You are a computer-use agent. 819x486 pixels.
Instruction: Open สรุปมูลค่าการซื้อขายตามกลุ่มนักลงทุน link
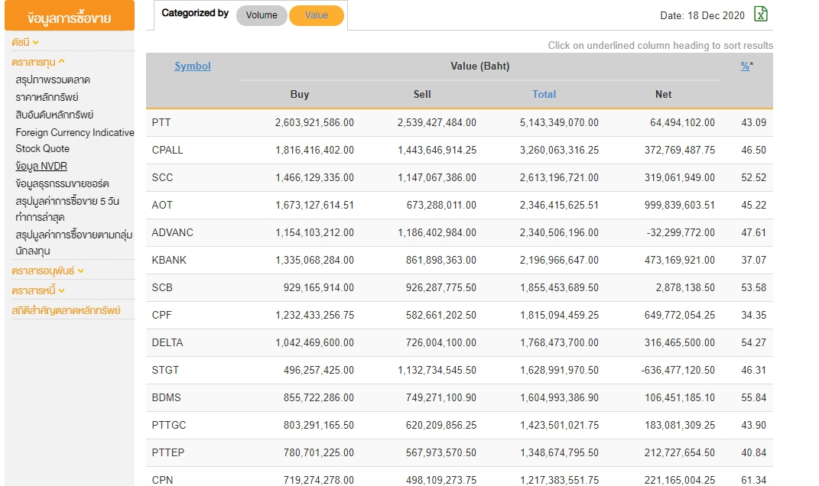73,243
